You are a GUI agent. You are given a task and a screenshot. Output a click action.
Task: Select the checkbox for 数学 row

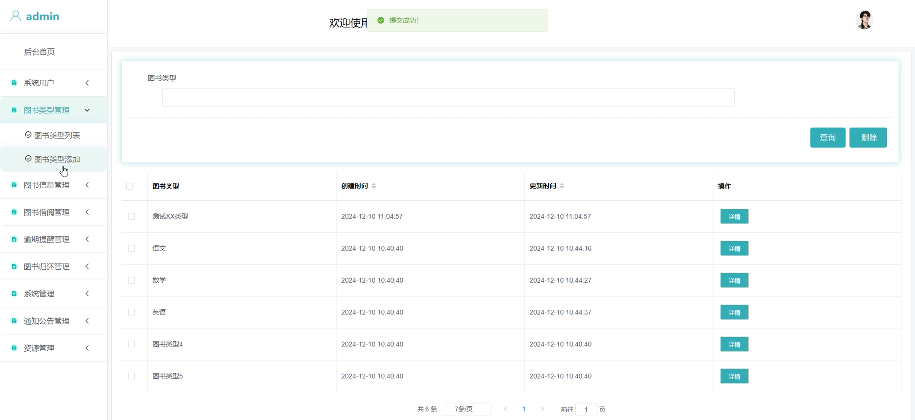[x=132, y=280]
